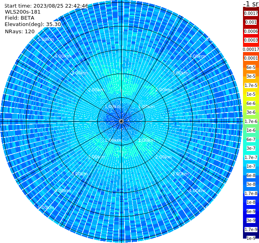Screen dimensions: 259x243
Task: Select the lower-right 4.00km range label
Action: pos(197,191)
